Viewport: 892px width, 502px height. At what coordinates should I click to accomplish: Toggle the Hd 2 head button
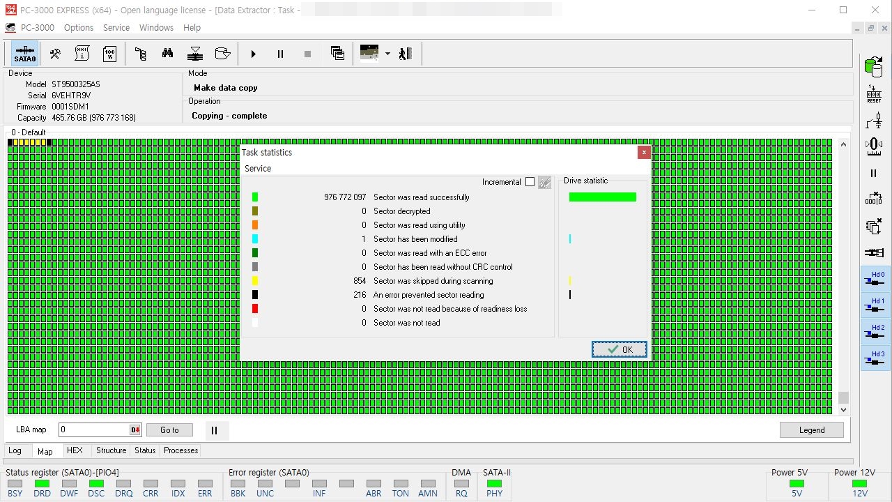875,332
